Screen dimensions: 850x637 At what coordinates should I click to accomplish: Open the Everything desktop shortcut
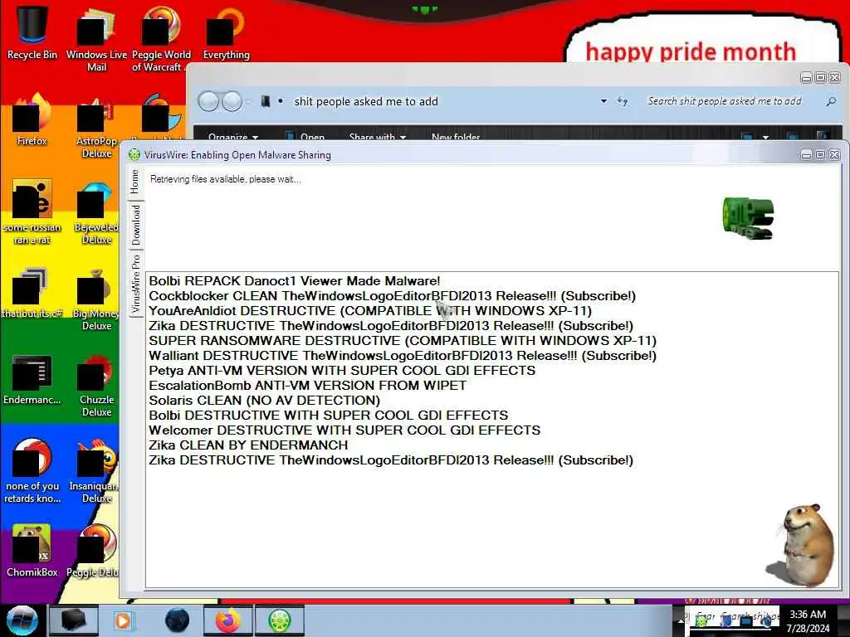point(226,32)
